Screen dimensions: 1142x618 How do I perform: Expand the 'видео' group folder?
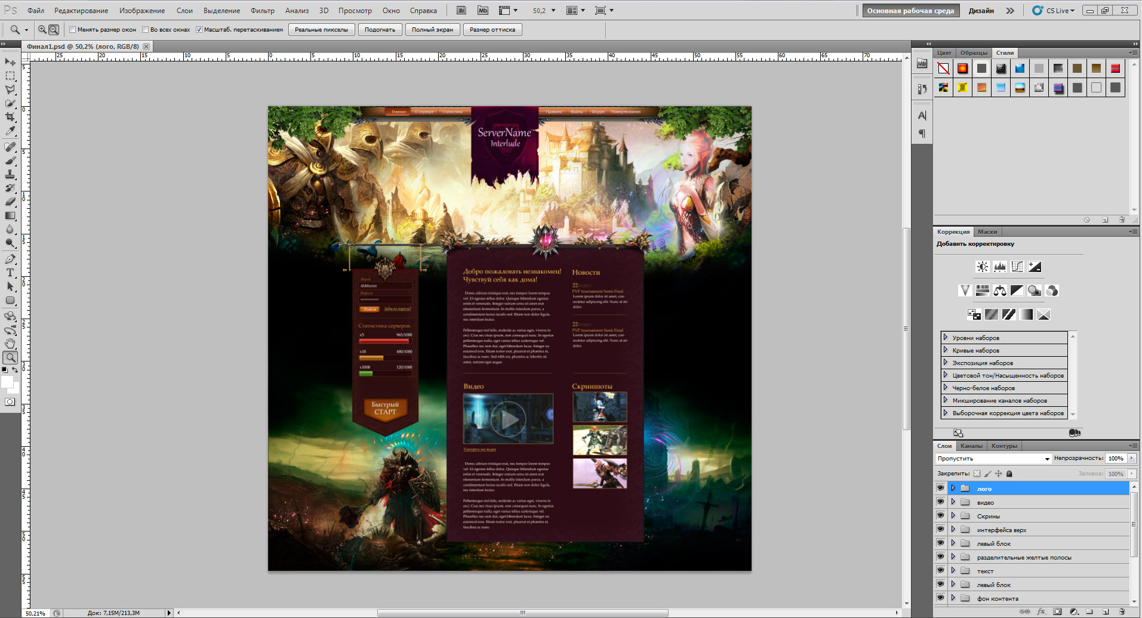point(953,502)
